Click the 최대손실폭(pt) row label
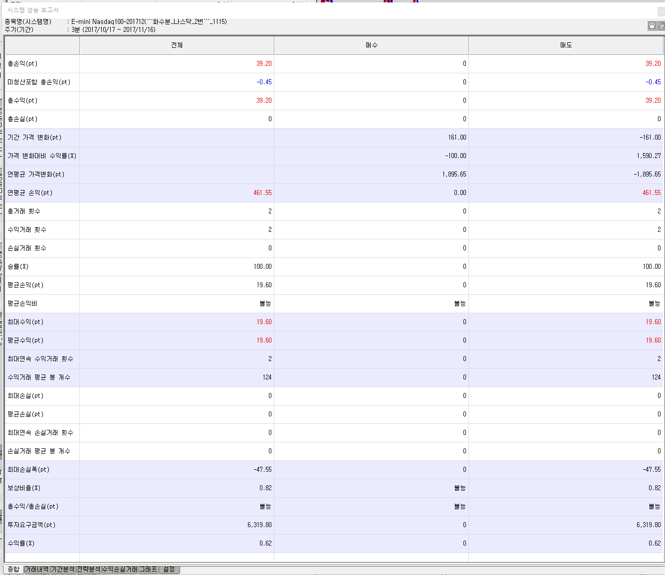This screenshot has height=575, width=665. (x=28, y=470)
